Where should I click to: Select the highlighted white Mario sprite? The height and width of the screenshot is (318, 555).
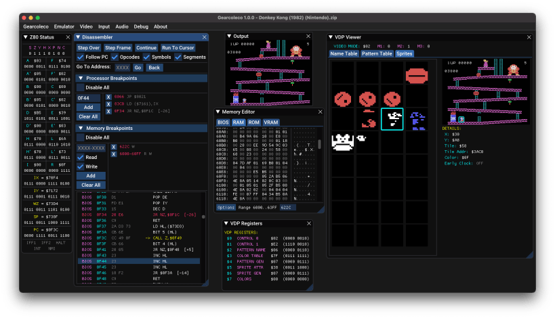(392, 119)
